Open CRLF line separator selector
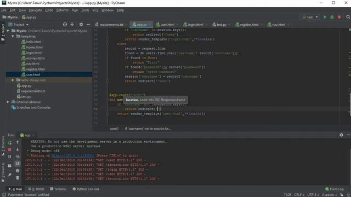The height and width of the screenshot is (197, 351). coord(299,195)
